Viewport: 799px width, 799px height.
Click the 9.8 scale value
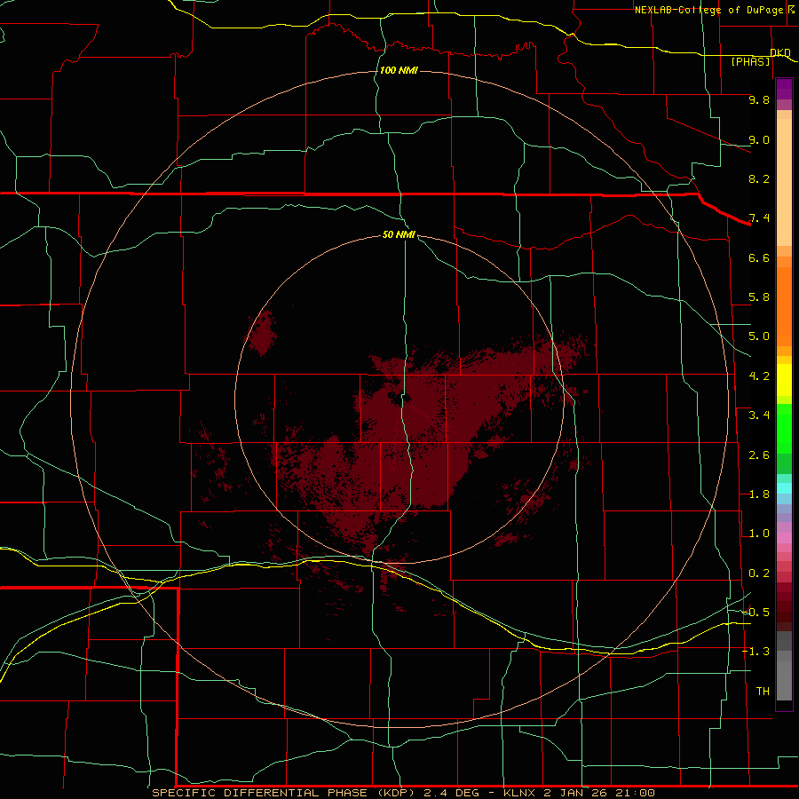759,99
